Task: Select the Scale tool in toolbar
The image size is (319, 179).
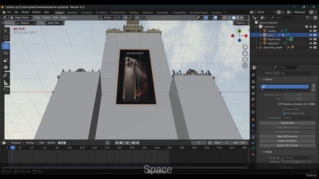Action: [6, 60]
